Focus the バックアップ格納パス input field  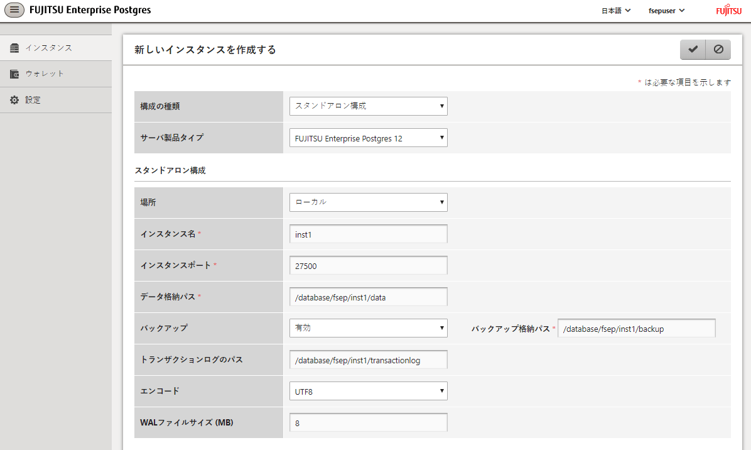(x=637, y=329)
